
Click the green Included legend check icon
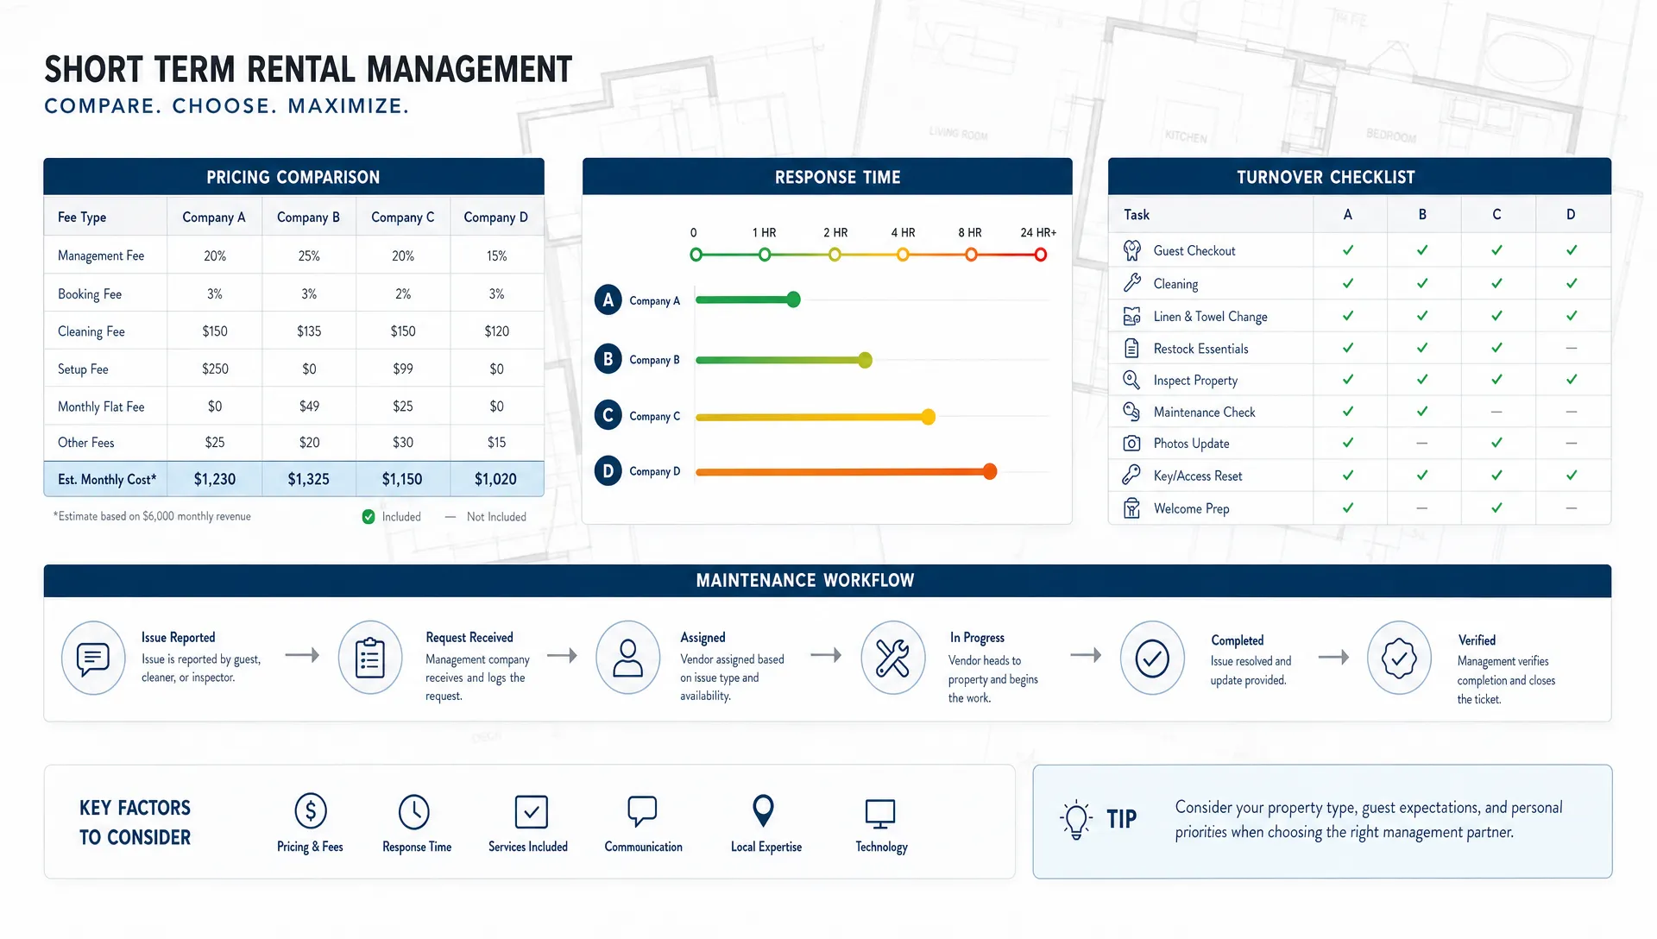click(x=369, y=517)
